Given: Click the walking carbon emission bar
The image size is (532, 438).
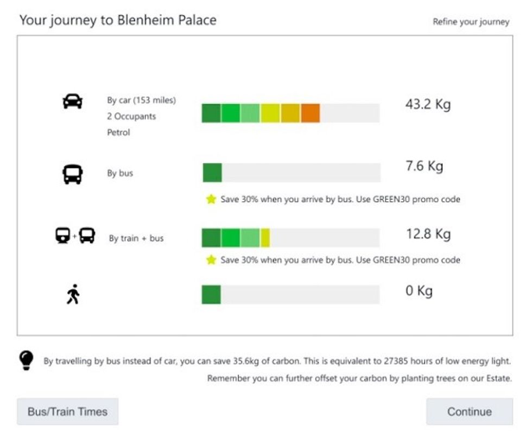Looking at the screenshot, I should (211, 295).
